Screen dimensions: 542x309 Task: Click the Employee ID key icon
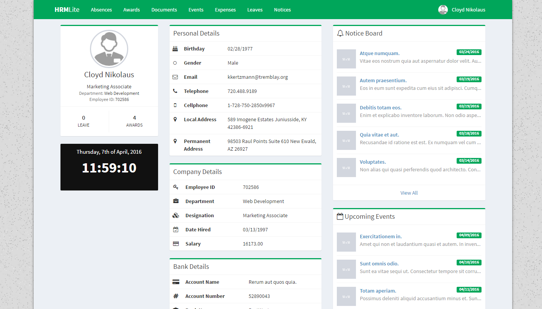pos(176,187)
